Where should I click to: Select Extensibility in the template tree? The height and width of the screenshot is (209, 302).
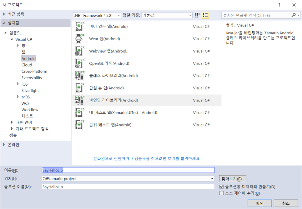click(32, 78)
